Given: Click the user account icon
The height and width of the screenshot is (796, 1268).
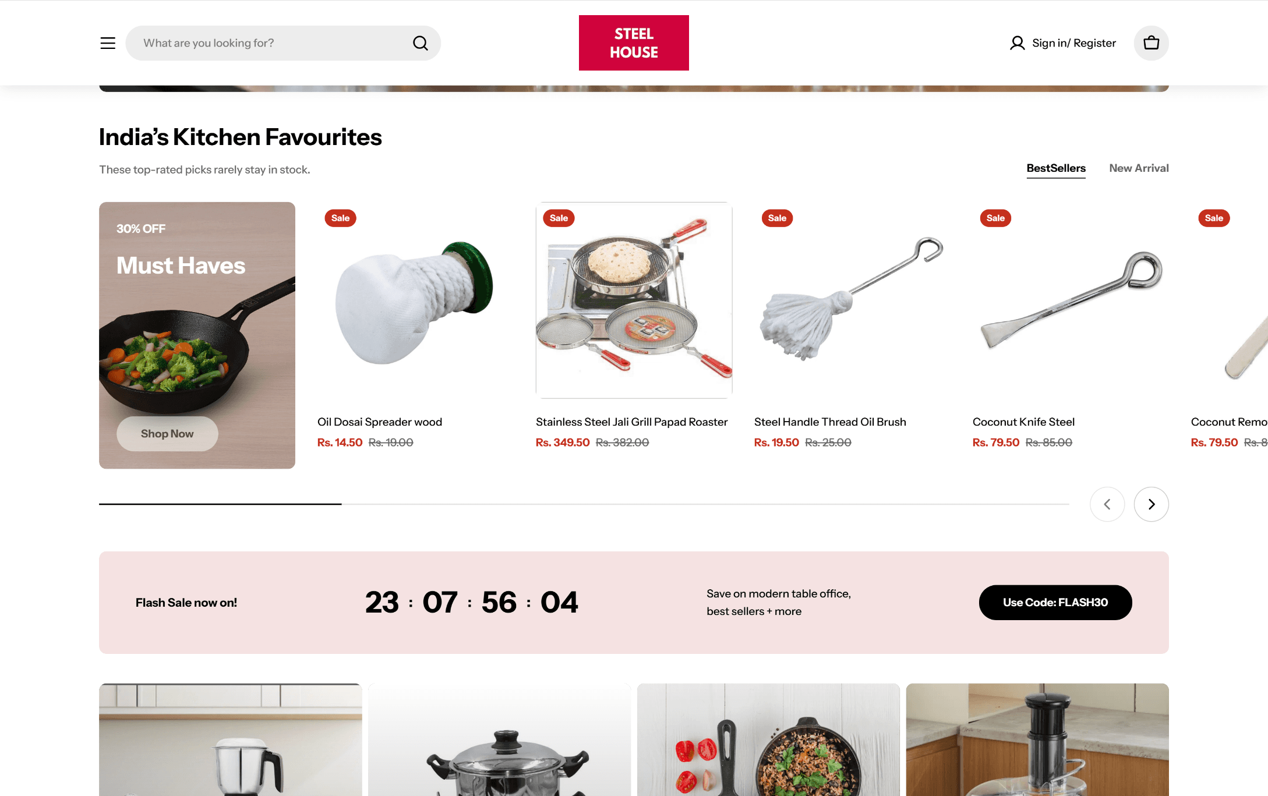Looking at the screenshot, I should coord(1017,43).
